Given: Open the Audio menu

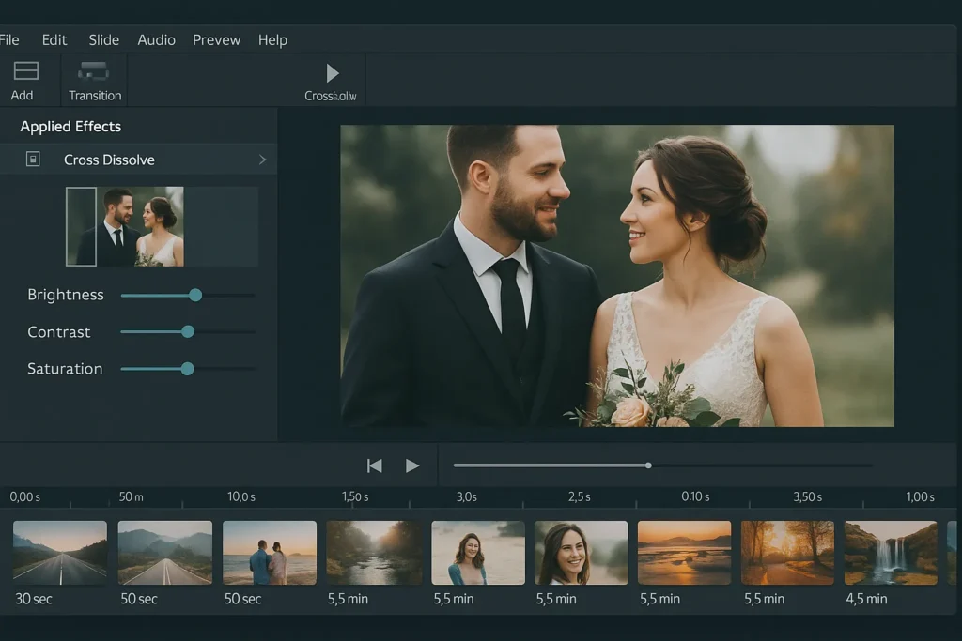Looking at the screenshot, I should pyautogui.click(x=156, y=39).
